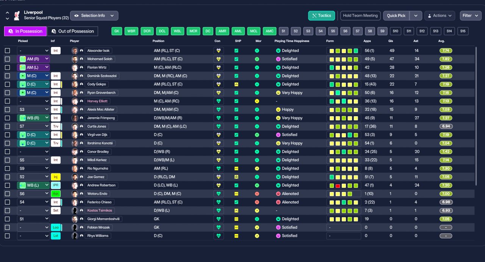
Task: Tick the checkbox next to Alexander Isak
Action: coord(8,51)
